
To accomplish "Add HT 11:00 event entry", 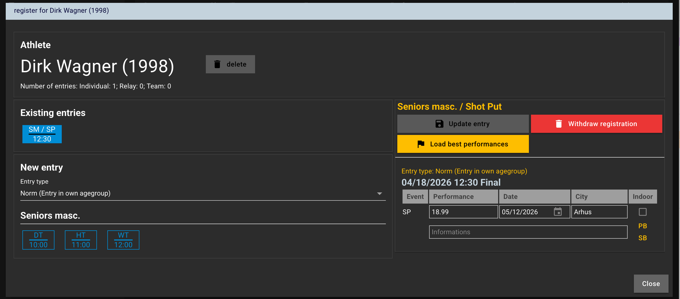I will click(81, 240).
